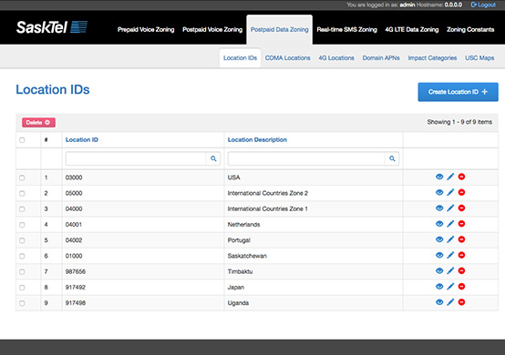Viewport: 505px width, 355px height.
Task: Click Create Location ID button
Action: (x=458, y=92)
